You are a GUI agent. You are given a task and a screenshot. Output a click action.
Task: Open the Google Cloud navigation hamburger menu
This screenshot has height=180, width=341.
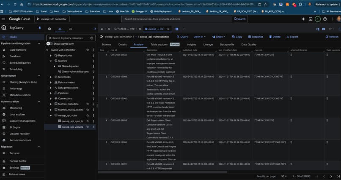[x=3, y=19]
